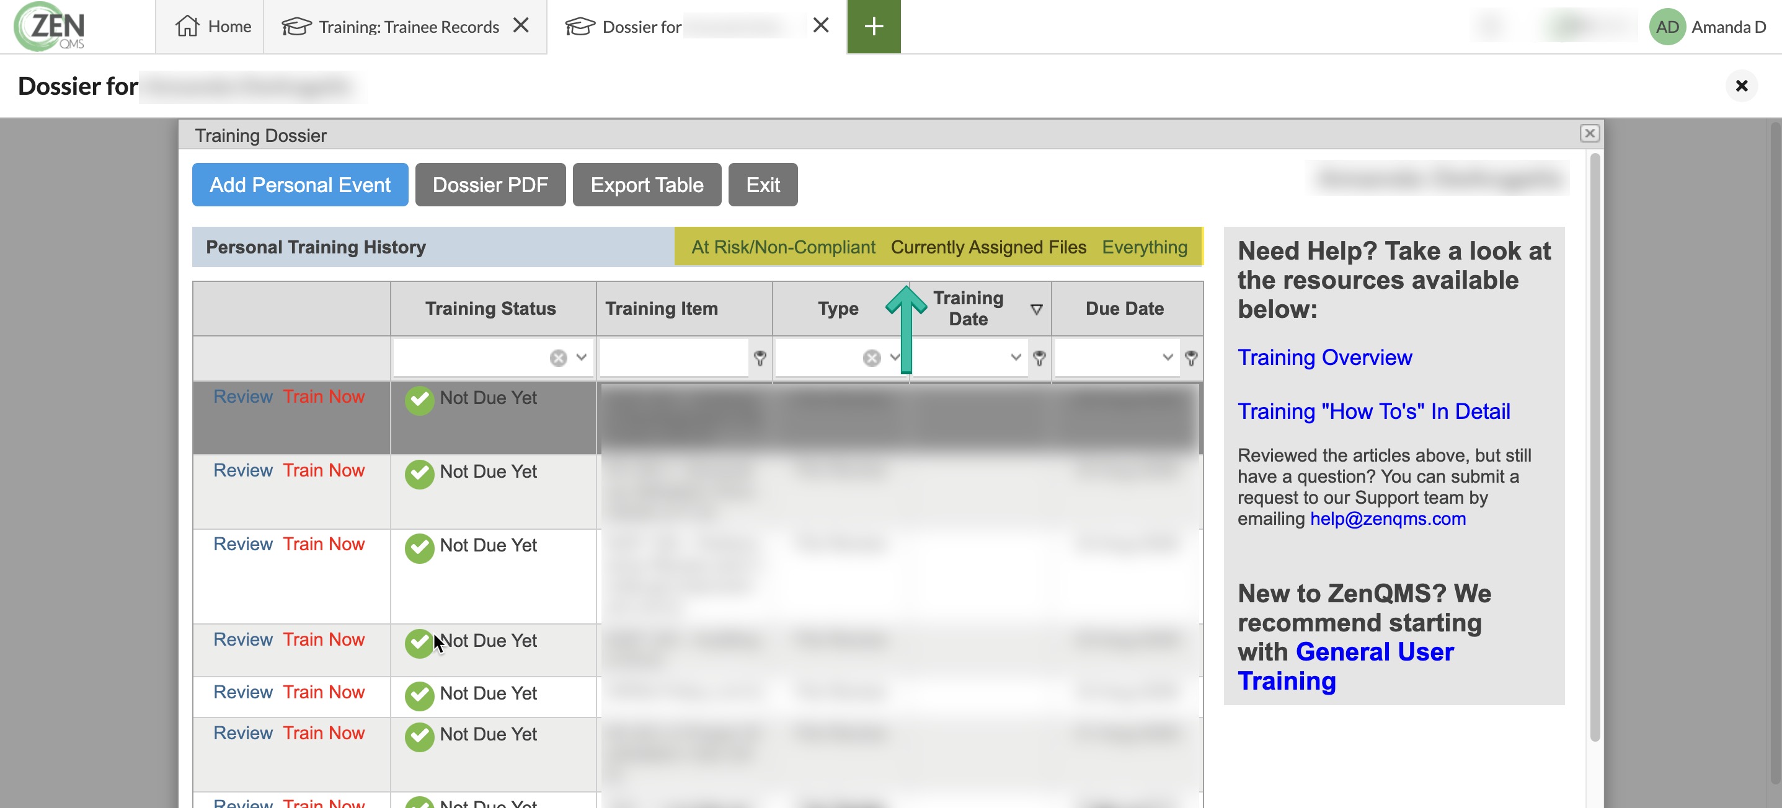The image size is (1782, 808).
Task: Sort by Due Date column
Action: pyautogui.click(x=1124, y=309)
